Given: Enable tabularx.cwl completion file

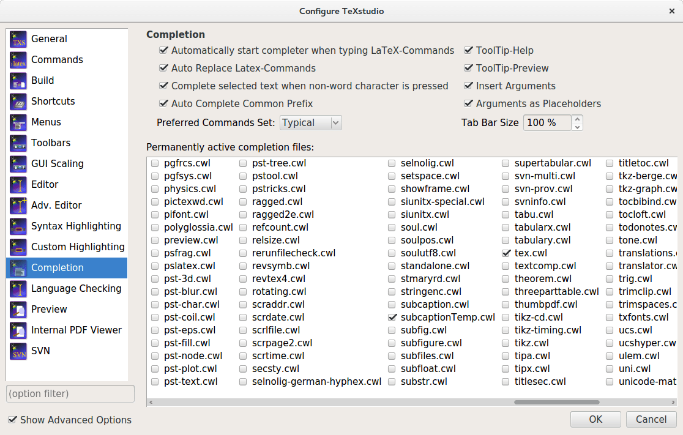Looking at the screenshot, I should 506,228.
